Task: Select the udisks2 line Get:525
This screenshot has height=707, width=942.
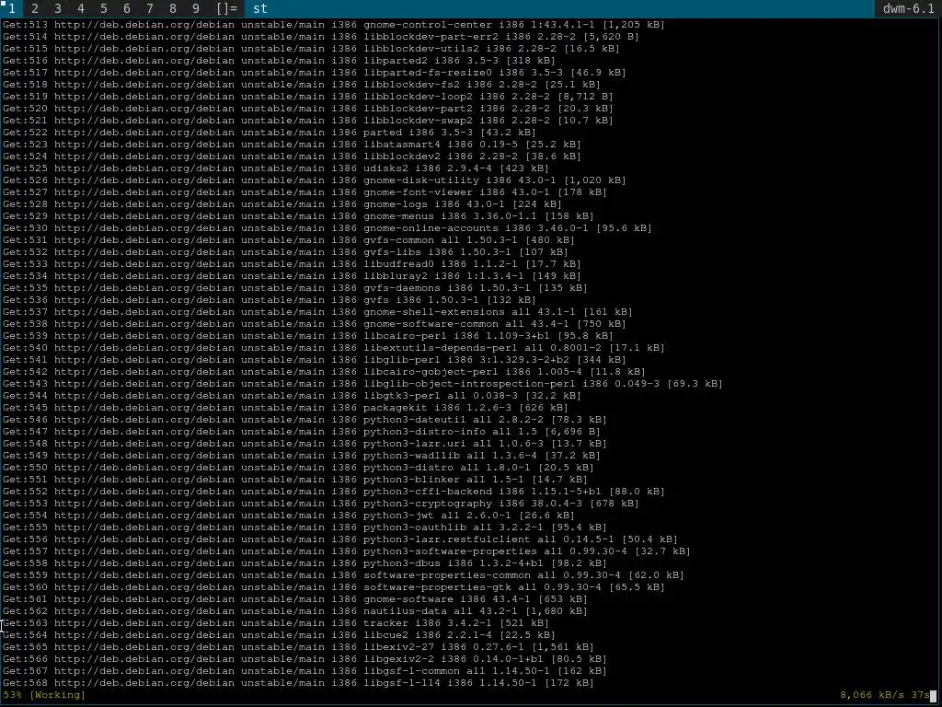Action: tap(275, 168)
